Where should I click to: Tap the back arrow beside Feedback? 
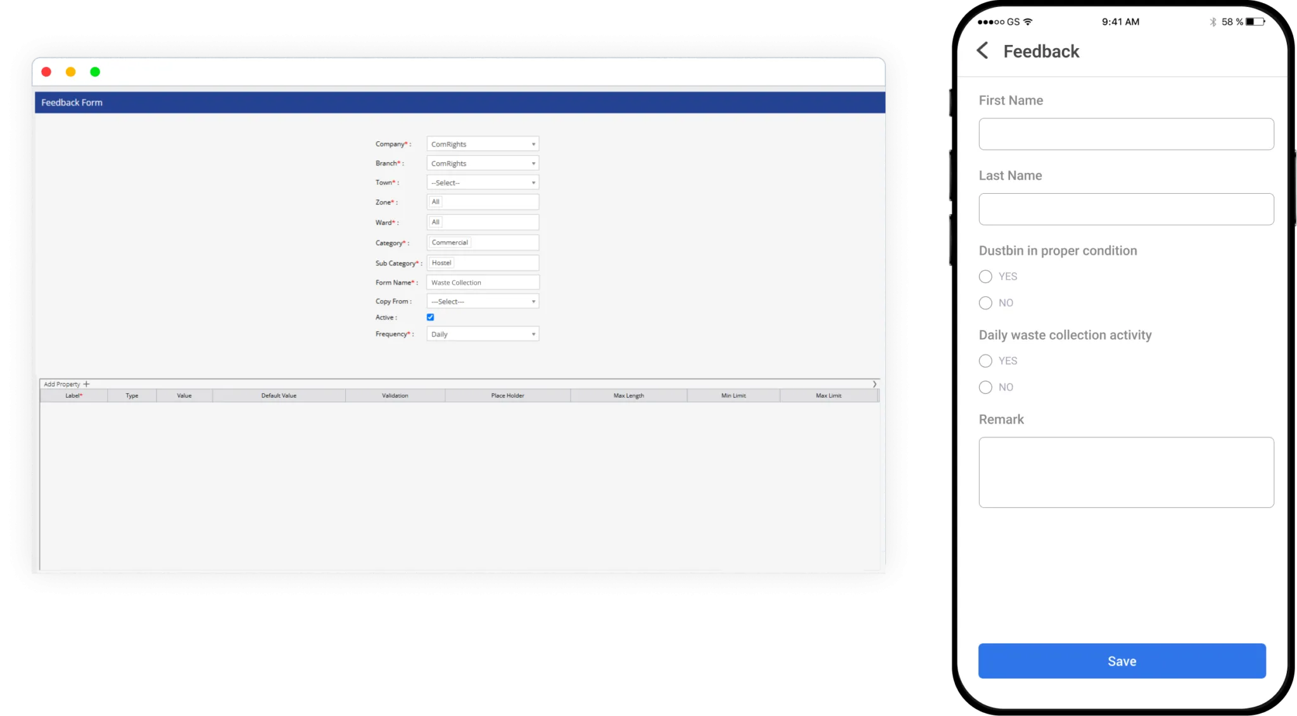(x=982, y=51)
